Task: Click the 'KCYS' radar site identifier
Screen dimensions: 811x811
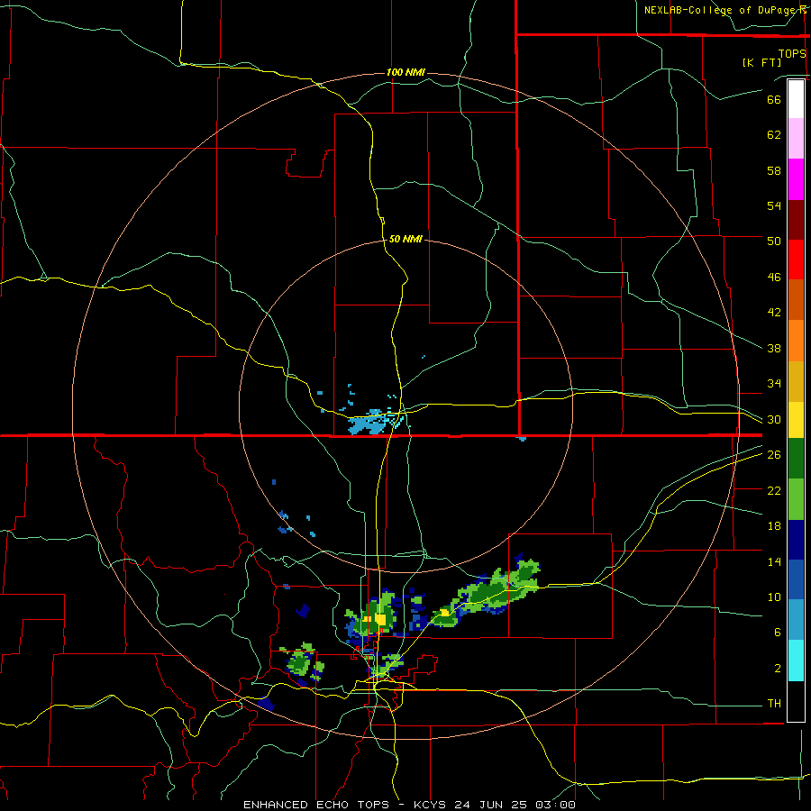Action: coord(432,805)
